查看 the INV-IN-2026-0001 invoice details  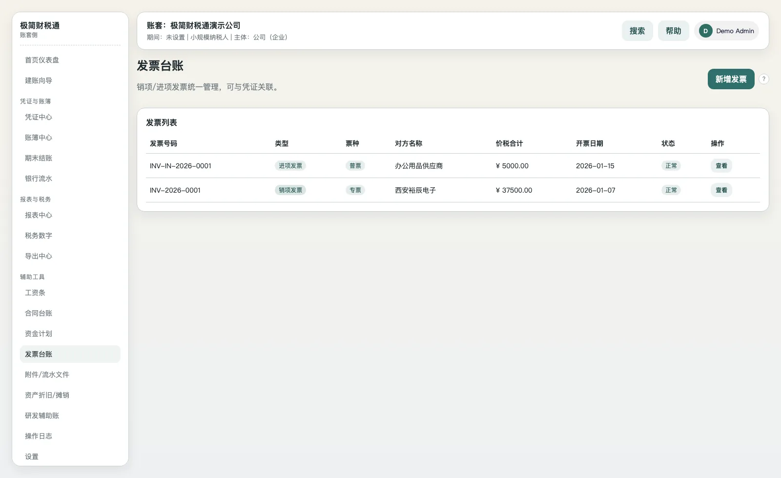click(721, 165)
